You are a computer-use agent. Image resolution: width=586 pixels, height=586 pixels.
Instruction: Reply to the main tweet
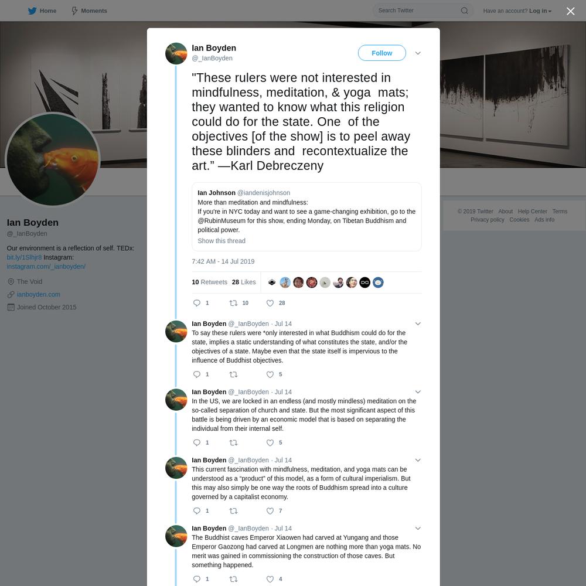click(197, 303)
